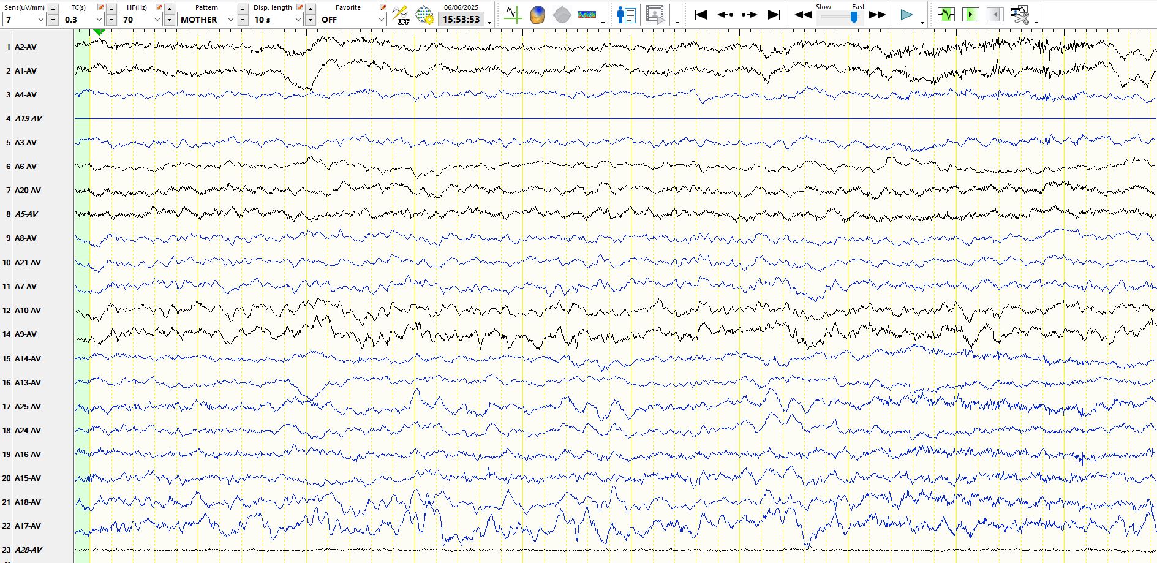
Task: Open the color spectrogram trend icon
Action: (586, 14)
